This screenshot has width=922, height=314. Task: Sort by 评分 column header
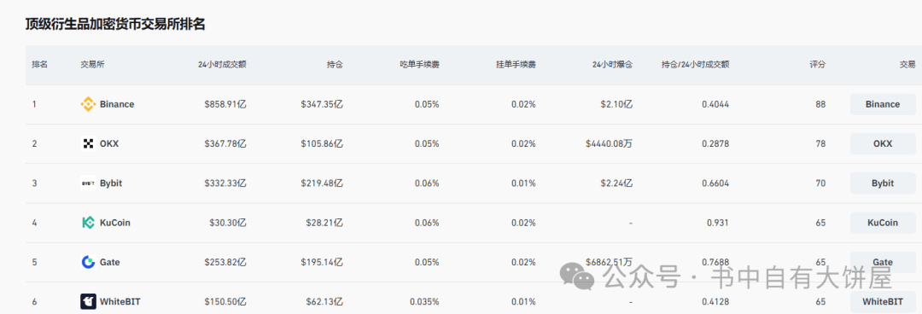pyautogui.click(x=817, y=65)
